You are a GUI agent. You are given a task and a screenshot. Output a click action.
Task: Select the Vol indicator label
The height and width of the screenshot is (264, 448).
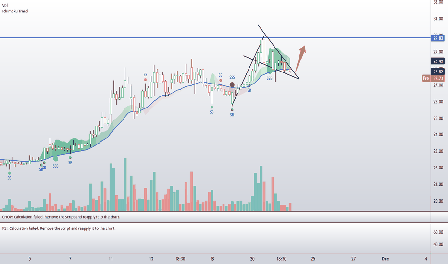point(5,5)
